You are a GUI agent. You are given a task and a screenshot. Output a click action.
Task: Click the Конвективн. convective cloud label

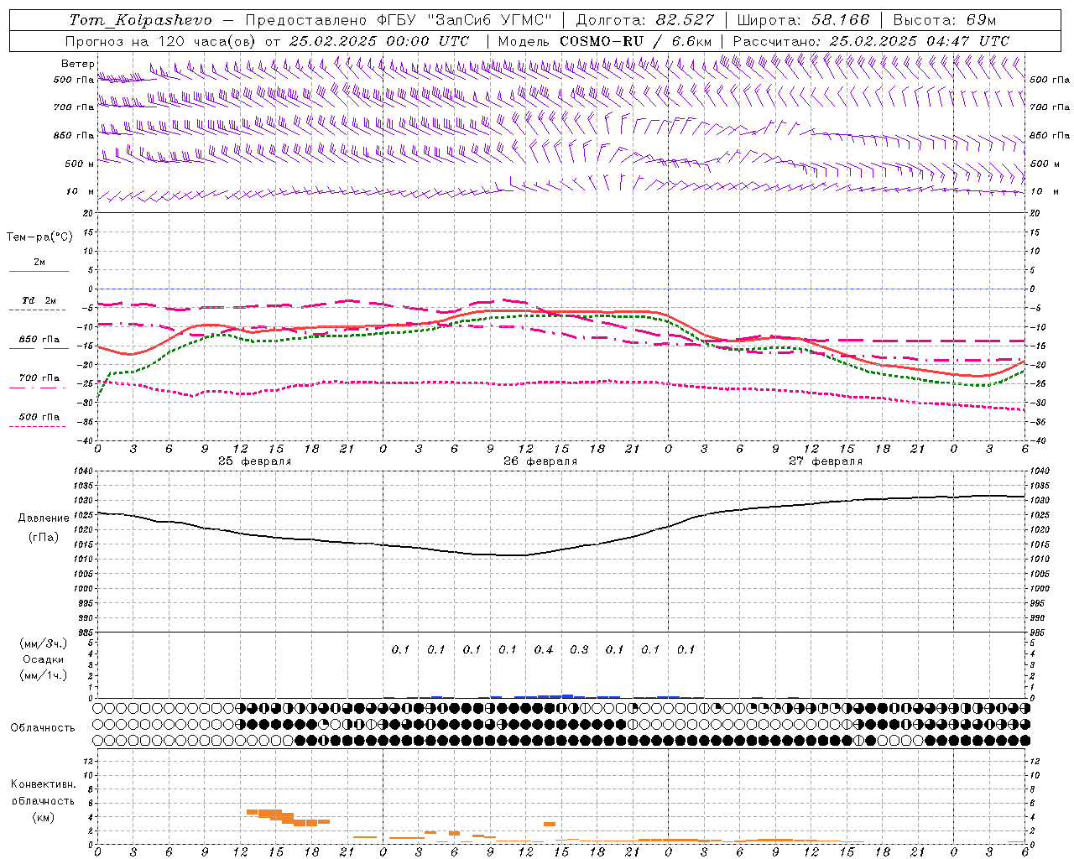click(x=44, y=784)
